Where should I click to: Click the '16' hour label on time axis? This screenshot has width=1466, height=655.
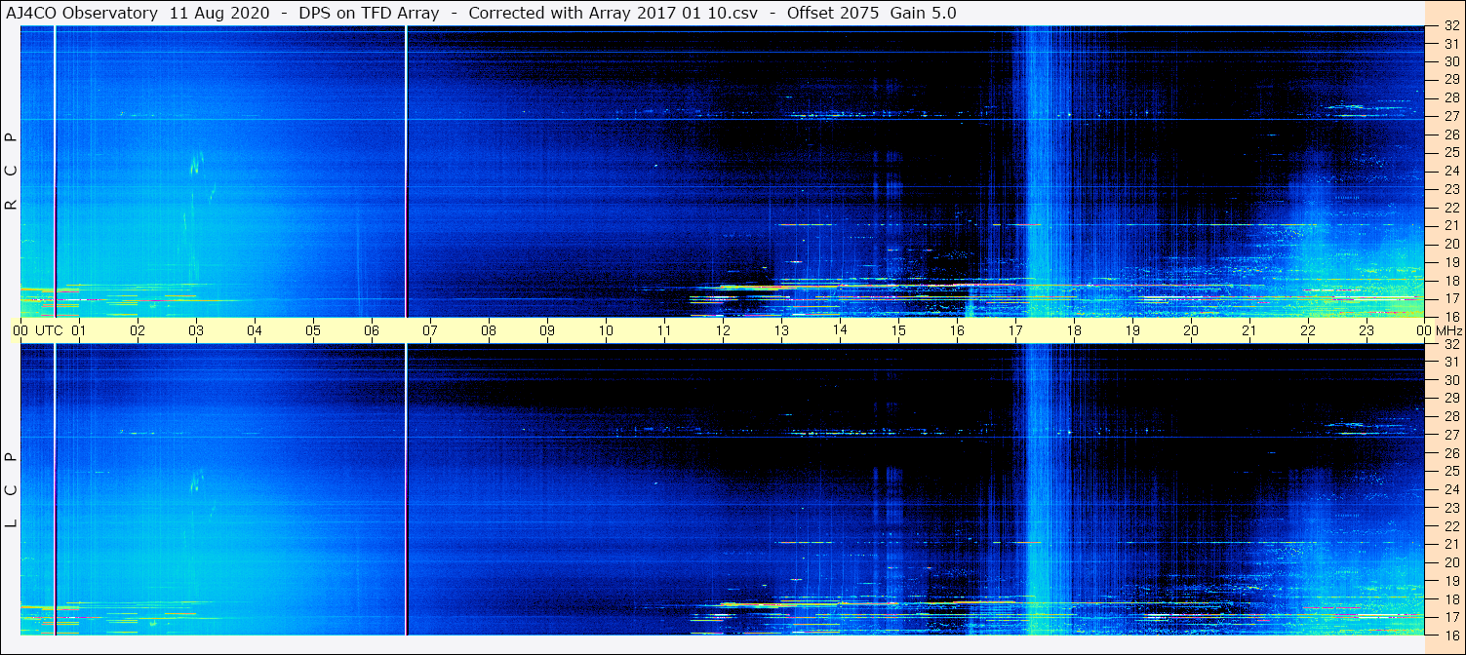[957, 330]
